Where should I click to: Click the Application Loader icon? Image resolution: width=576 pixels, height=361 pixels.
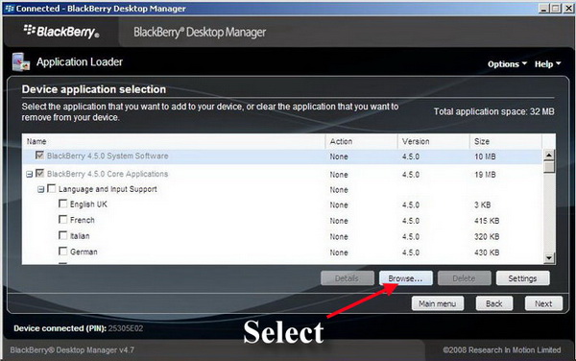tap(20, 62)
